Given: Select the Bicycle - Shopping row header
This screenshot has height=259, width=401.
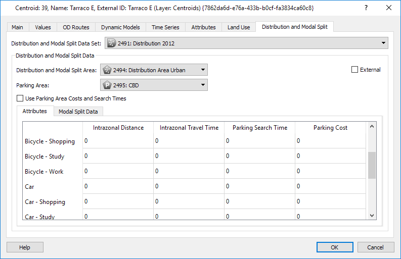Looking at the screenshot, I should point(53,141).
